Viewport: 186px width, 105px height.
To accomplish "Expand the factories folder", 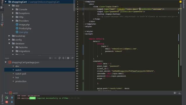I will 13,47.
